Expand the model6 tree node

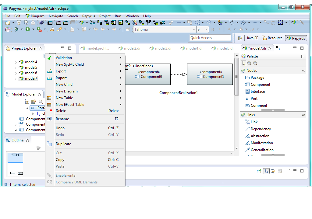pyautogui.click(x=16, y=73)
